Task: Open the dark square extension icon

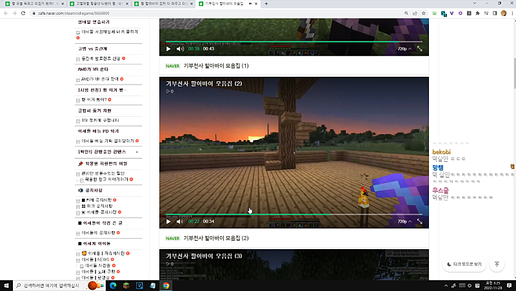Action: [469, 13]
